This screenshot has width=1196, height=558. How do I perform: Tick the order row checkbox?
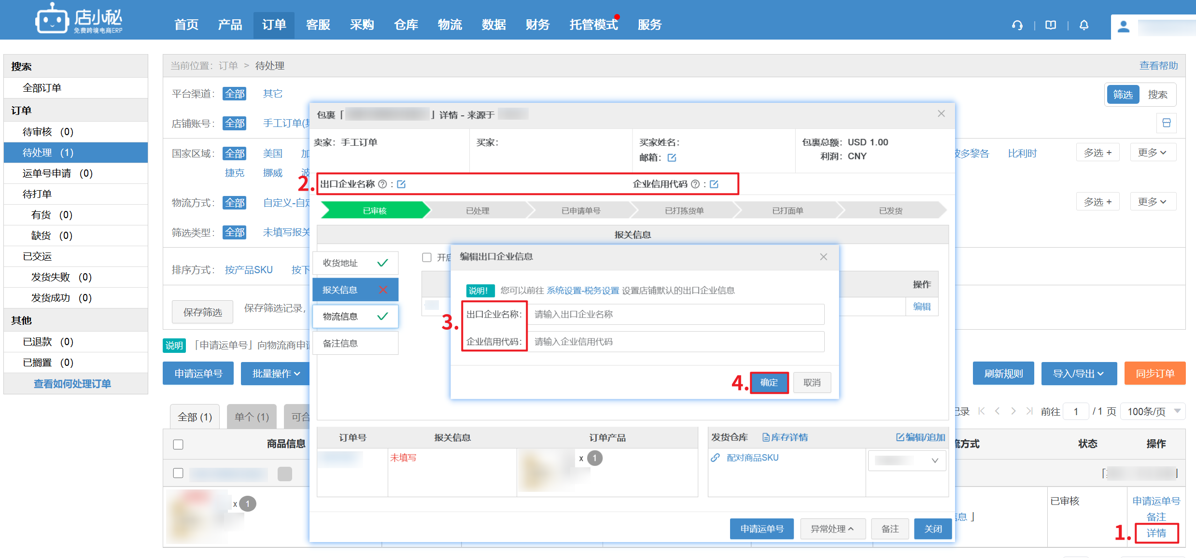click(178, 473)
